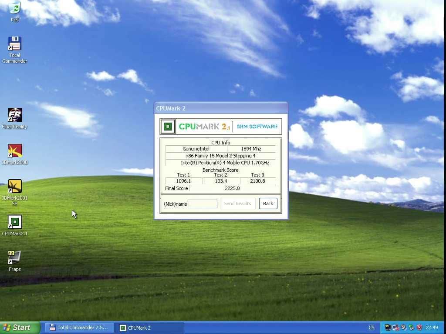
Task: Click the Back button in CPUMark
Action: pyautogui.click(x=268, y=204)
